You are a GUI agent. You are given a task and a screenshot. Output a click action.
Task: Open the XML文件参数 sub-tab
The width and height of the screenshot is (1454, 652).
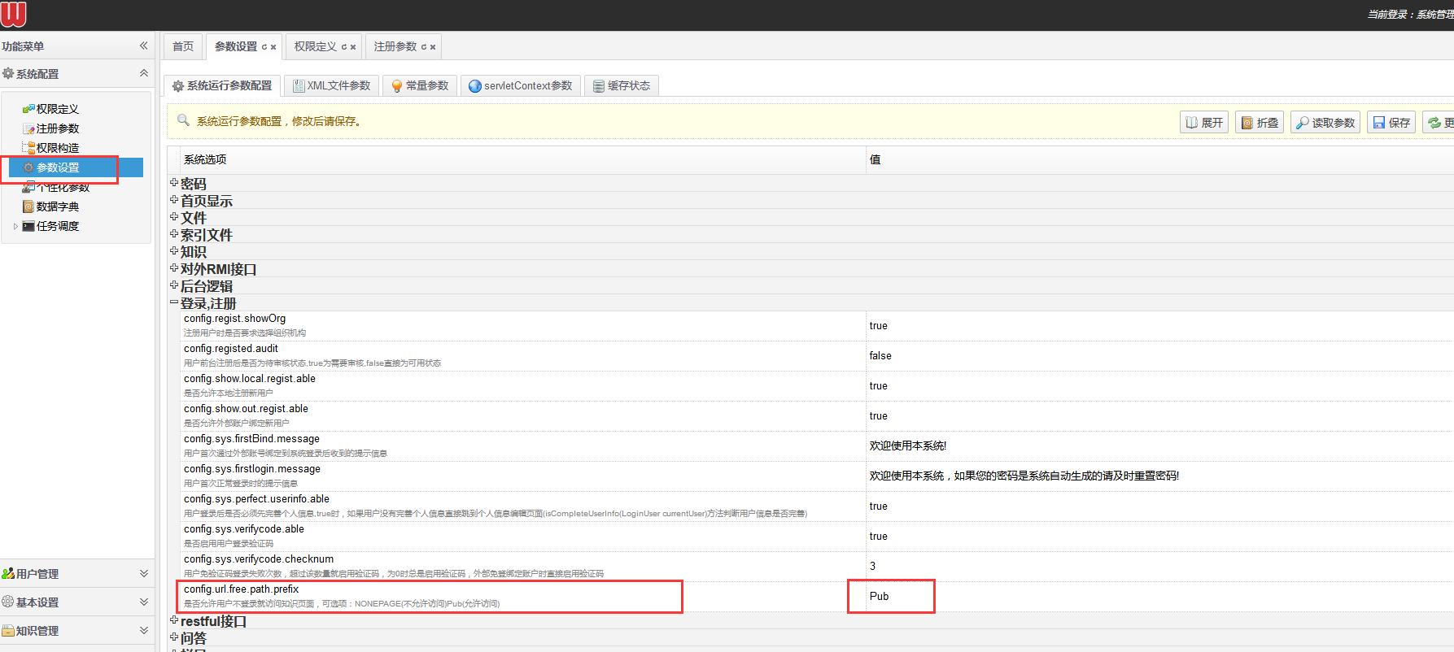coord(331,85)
